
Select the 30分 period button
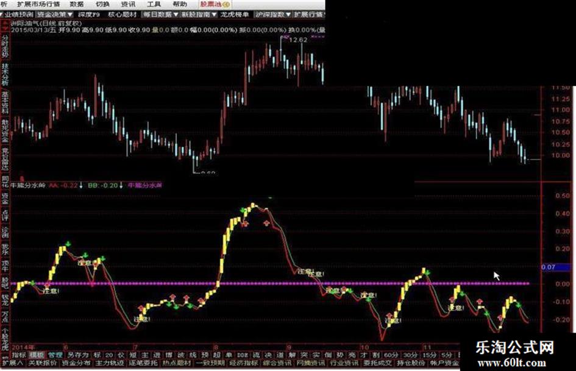coord(410,355)
